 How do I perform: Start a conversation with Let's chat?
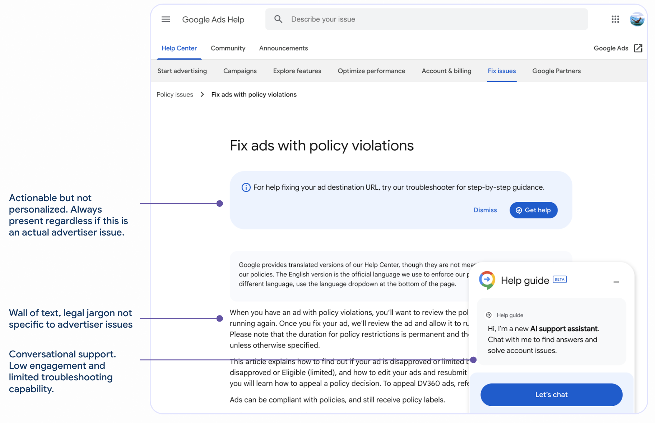551,395
